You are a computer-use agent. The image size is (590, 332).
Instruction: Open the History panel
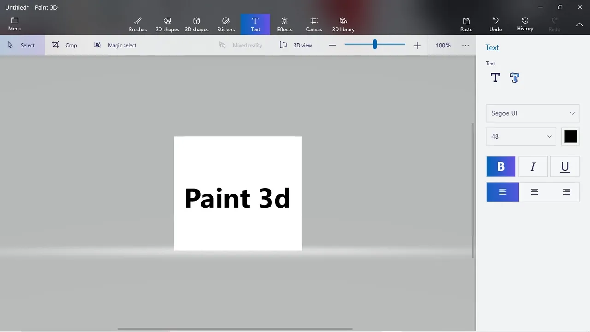click(525, 24)
